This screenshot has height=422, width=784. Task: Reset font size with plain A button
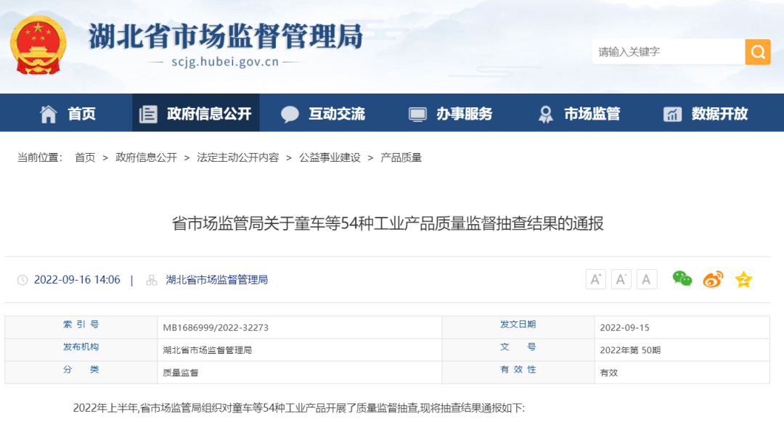(x=647, y=279)
